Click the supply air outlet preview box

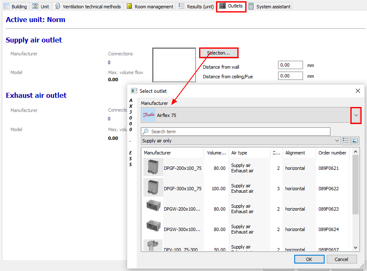click(174, 65)
